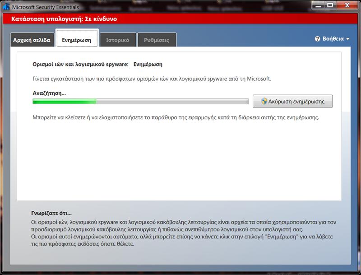Open the Ιστορικό tab
The image size is (361, 275).
(118, 40)
